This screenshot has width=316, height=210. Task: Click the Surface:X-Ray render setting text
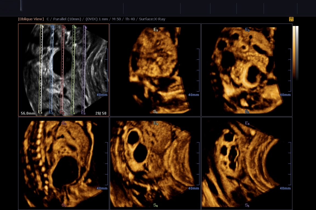[152, 19]
